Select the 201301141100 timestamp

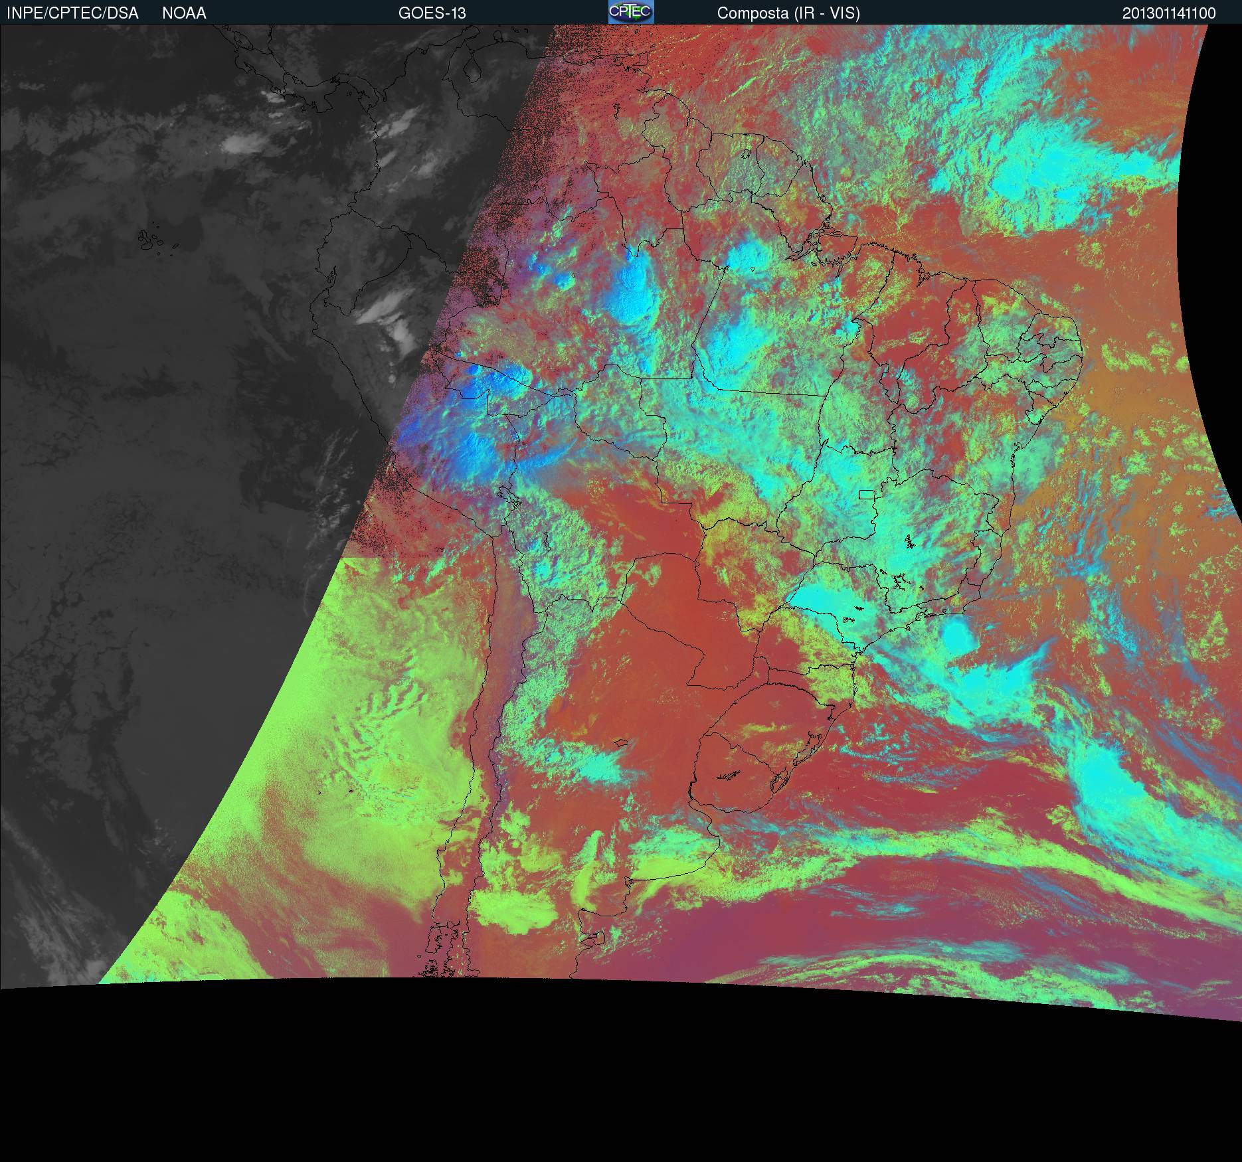(1169, 13)
